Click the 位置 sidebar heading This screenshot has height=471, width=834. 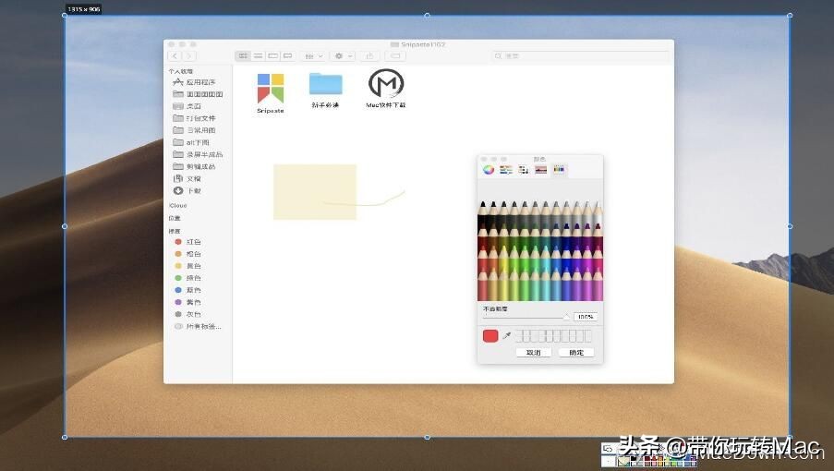tap(175, 219)
